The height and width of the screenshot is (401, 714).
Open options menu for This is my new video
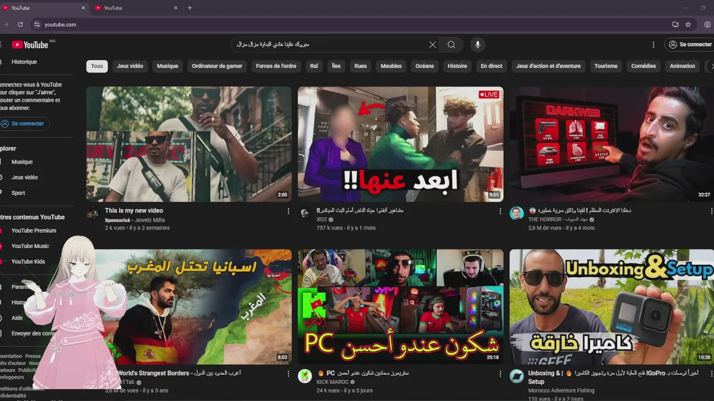point(288,211)
